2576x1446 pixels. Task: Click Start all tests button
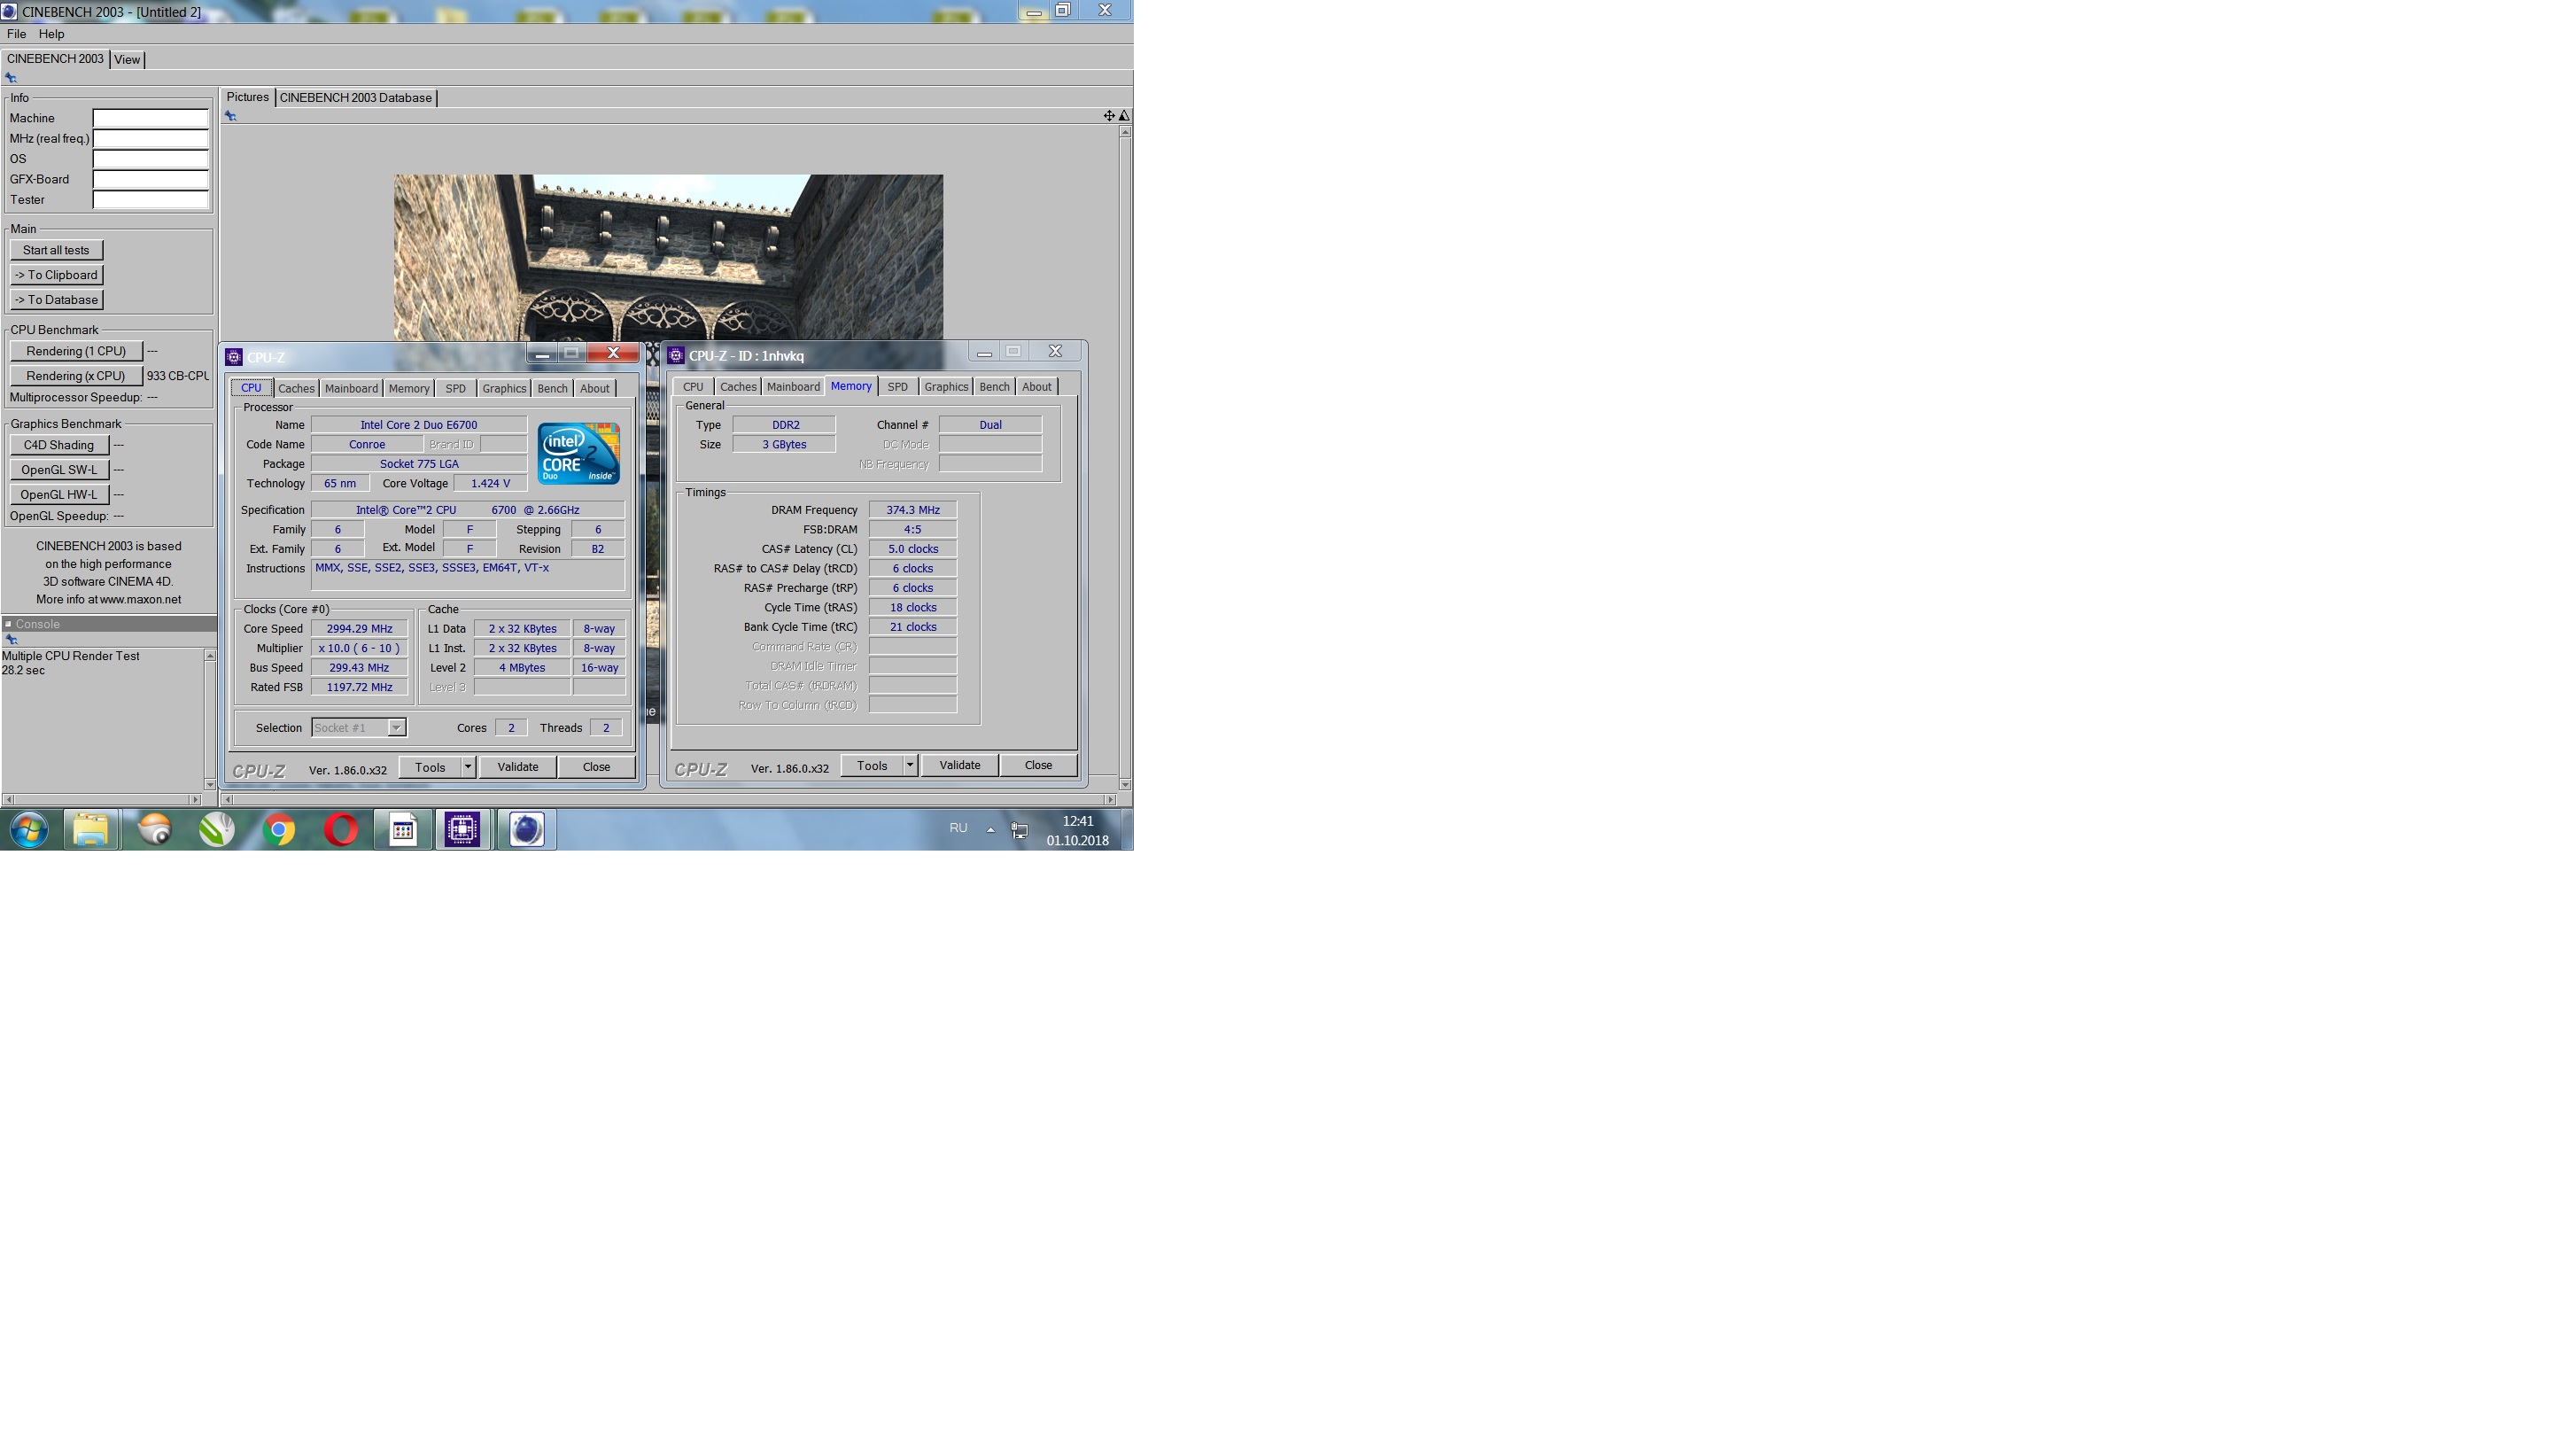click(56, 250)
